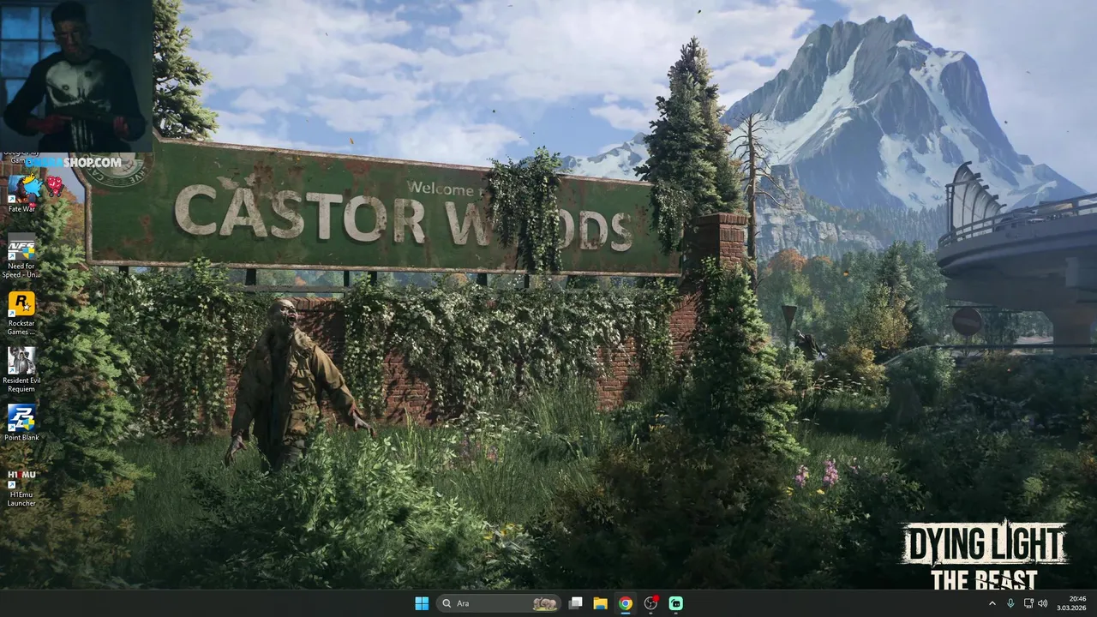Select the Resident Evil Requiem shortcut
This screenshot has height=617, width=1097.
[x=21, y=370]
